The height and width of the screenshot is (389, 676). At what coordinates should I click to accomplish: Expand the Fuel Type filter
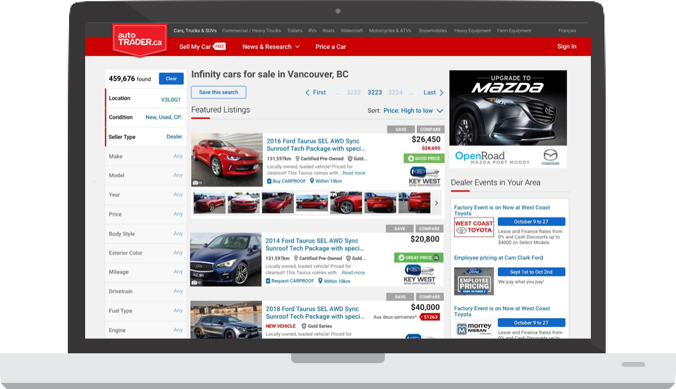point(146,311)
